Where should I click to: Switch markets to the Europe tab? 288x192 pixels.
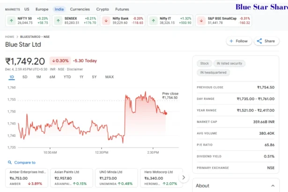click(x=42, y=9)
